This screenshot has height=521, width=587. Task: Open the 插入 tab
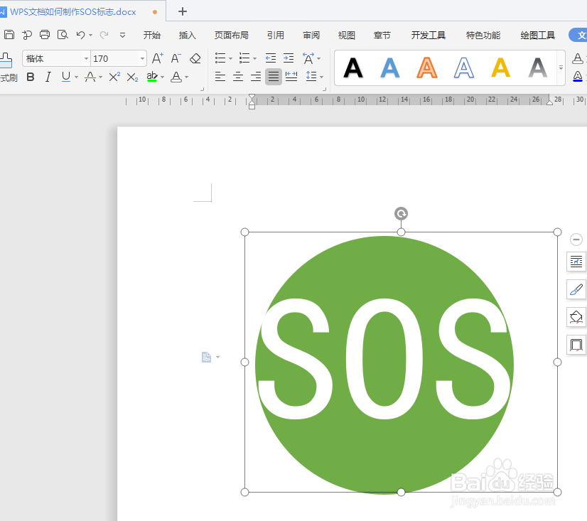point(187,36)
